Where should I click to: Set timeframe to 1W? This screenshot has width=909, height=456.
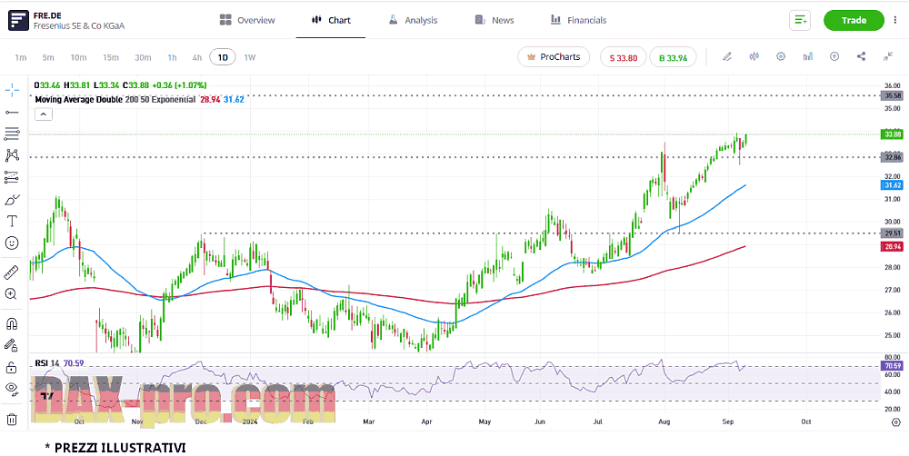[x=250, y=57]
